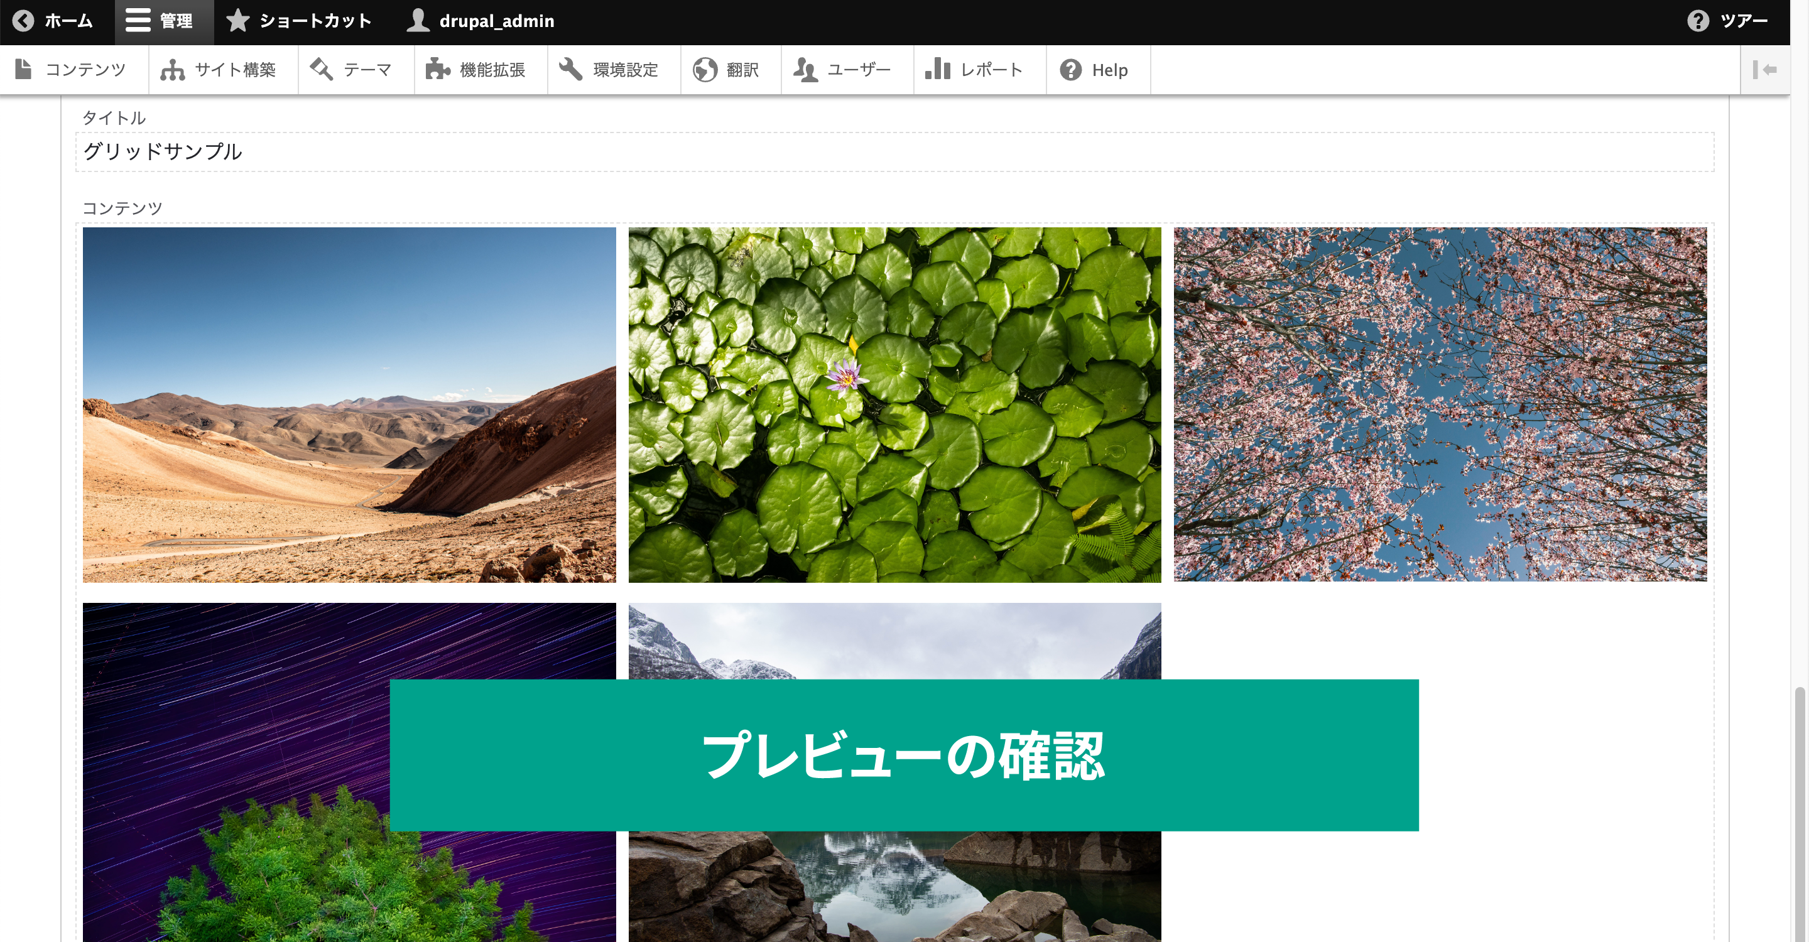Select the star trails night image
The width and height of the screenshot is (1809, 942).
point(349,772)
